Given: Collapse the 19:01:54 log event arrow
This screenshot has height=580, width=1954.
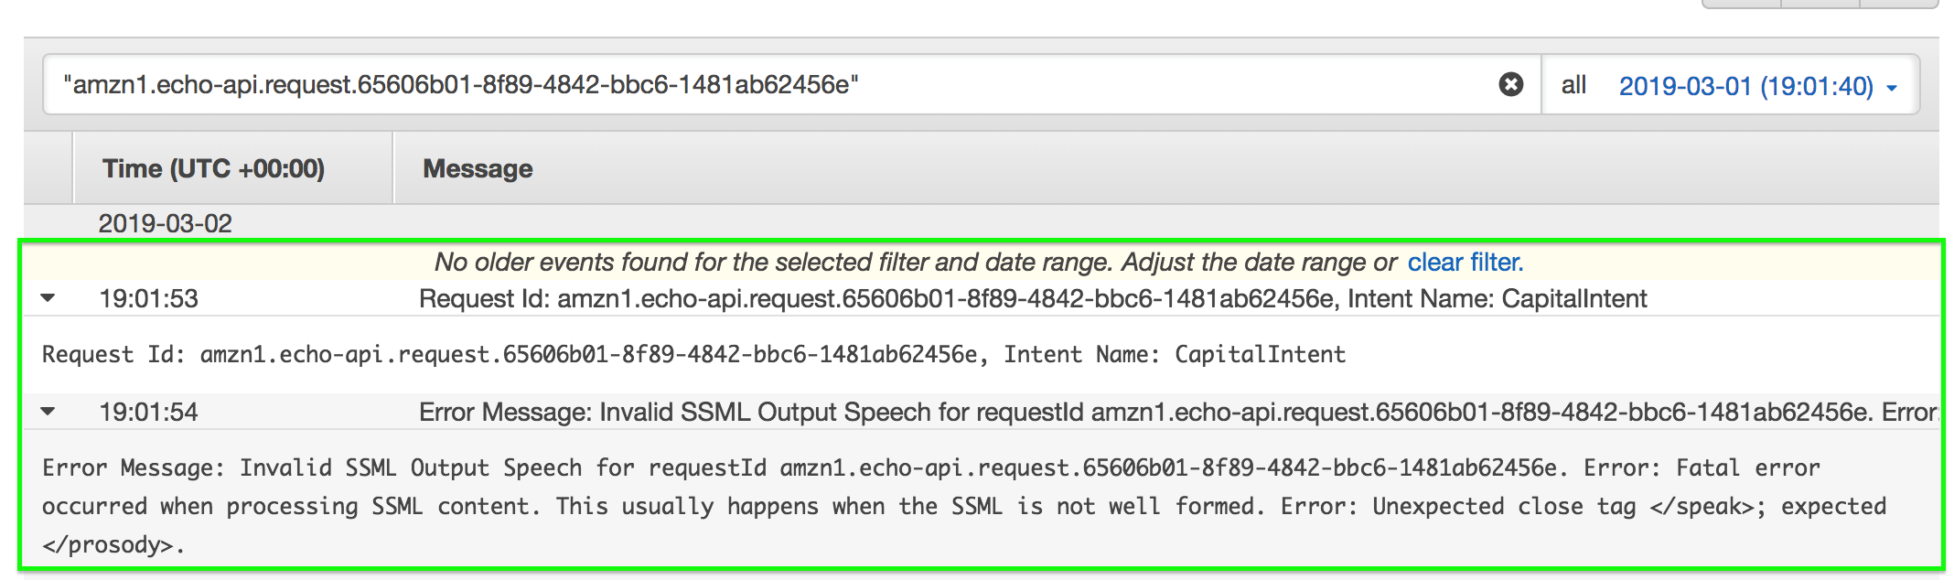Looking at the screenshot, I should pyautogui.click(x=48, y=412).
